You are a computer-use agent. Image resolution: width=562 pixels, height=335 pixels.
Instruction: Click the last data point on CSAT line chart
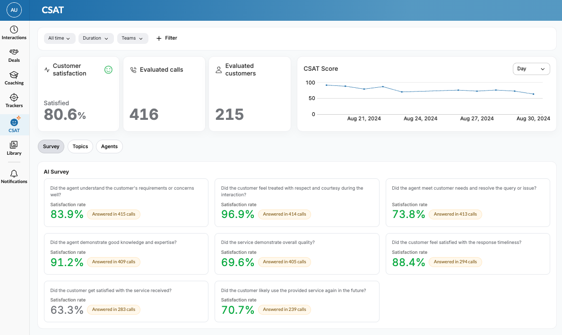tap(534, 94)
